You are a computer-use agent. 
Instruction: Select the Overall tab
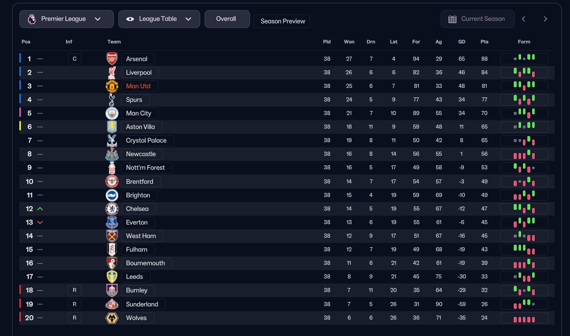click(227, 19)
